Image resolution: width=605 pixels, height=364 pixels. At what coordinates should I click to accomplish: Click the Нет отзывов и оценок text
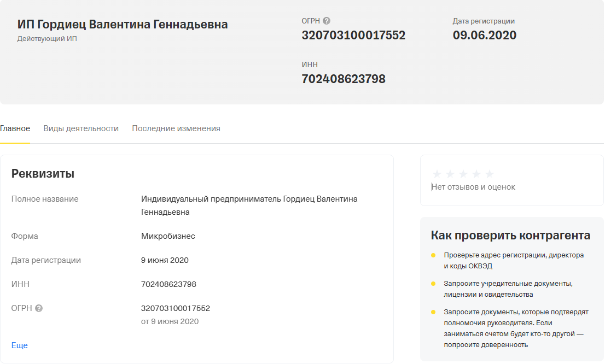(472, 186)
